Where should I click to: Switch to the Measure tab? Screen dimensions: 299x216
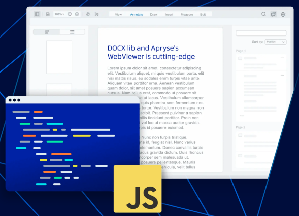187,15
